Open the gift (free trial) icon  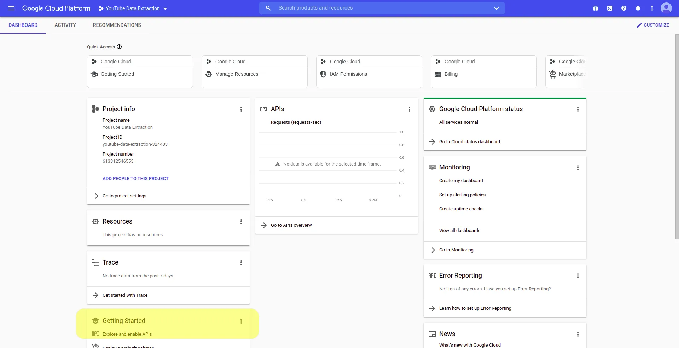point(596,8)
